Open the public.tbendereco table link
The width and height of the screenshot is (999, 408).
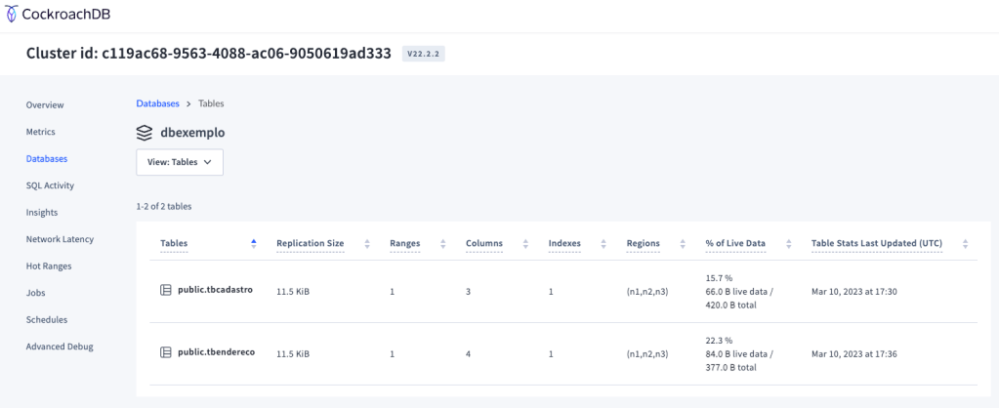[216, 352]
